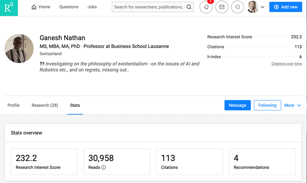
Task: Open the Citations over time link
Action: pos(286,64)
